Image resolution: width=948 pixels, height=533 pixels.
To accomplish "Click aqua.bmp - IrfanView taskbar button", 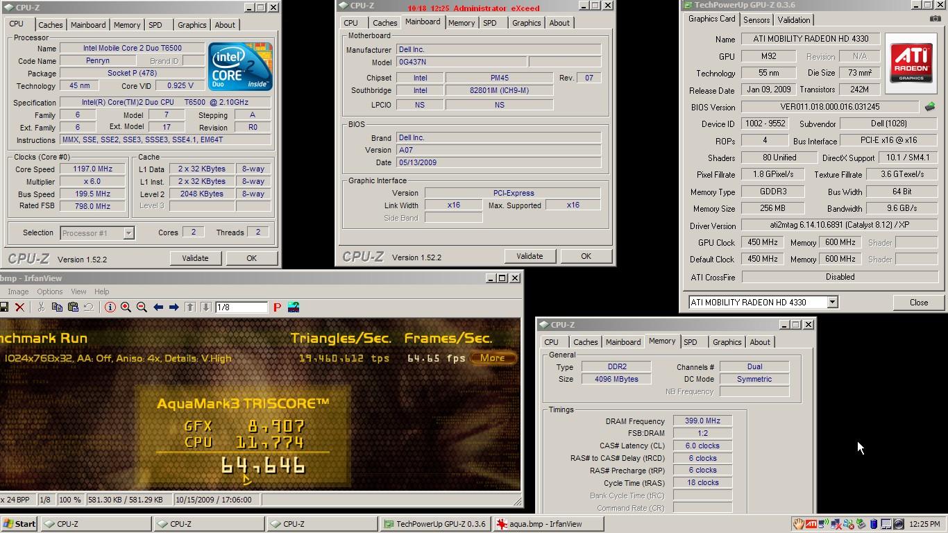I will [548, 524].
